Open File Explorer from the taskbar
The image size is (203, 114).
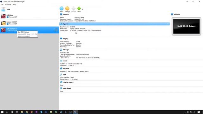pyautogui.click(x=22, y=112)
